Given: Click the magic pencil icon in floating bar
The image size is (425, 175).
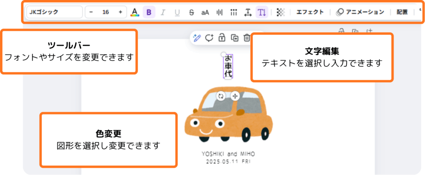Looking at the screenshot, I should [x=197, y=38].
